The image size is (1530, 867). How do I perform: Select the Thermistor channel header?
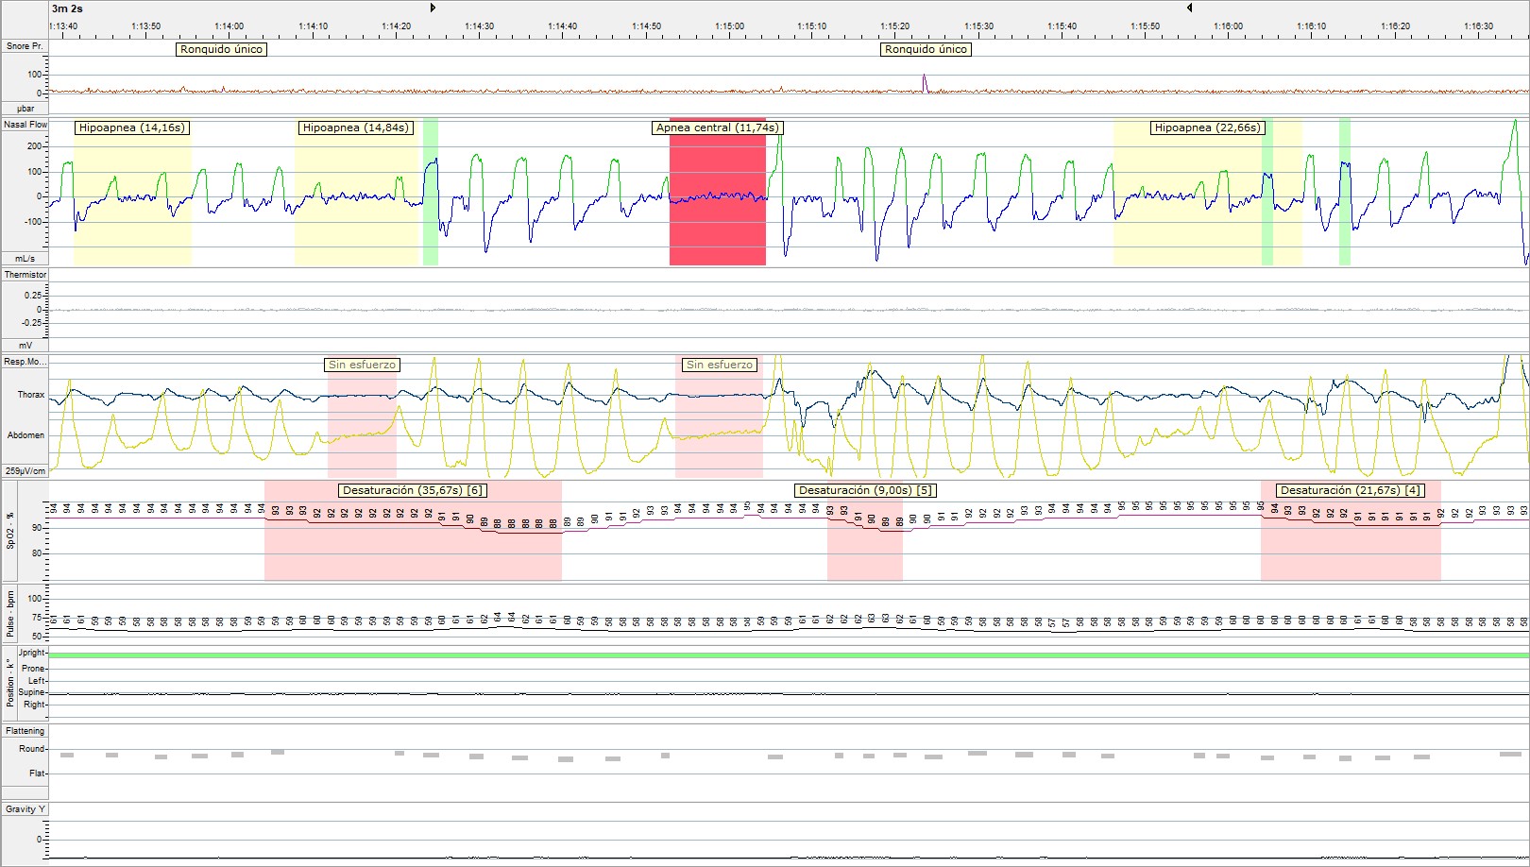click(x=25, y=275)
